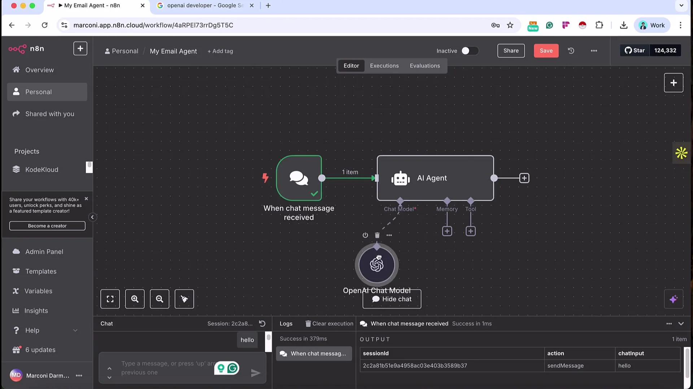The height and width of the screenshot is (389, 693).
Task: Click the tidy up workflow icon
Action: click(x=184, y=299)
